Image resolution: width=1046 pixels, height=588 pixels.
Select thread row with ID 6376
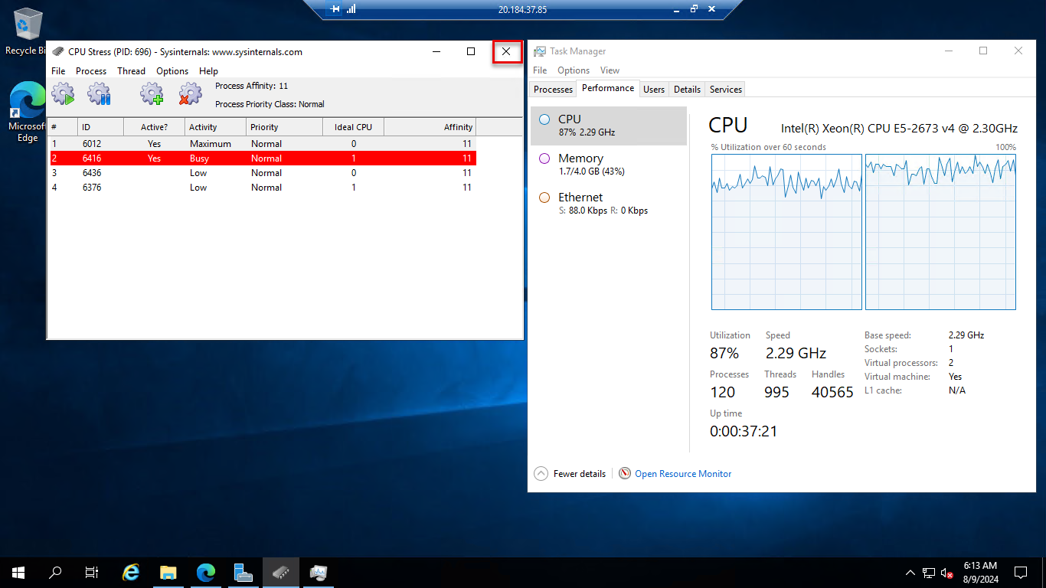(x=262, y=188)
